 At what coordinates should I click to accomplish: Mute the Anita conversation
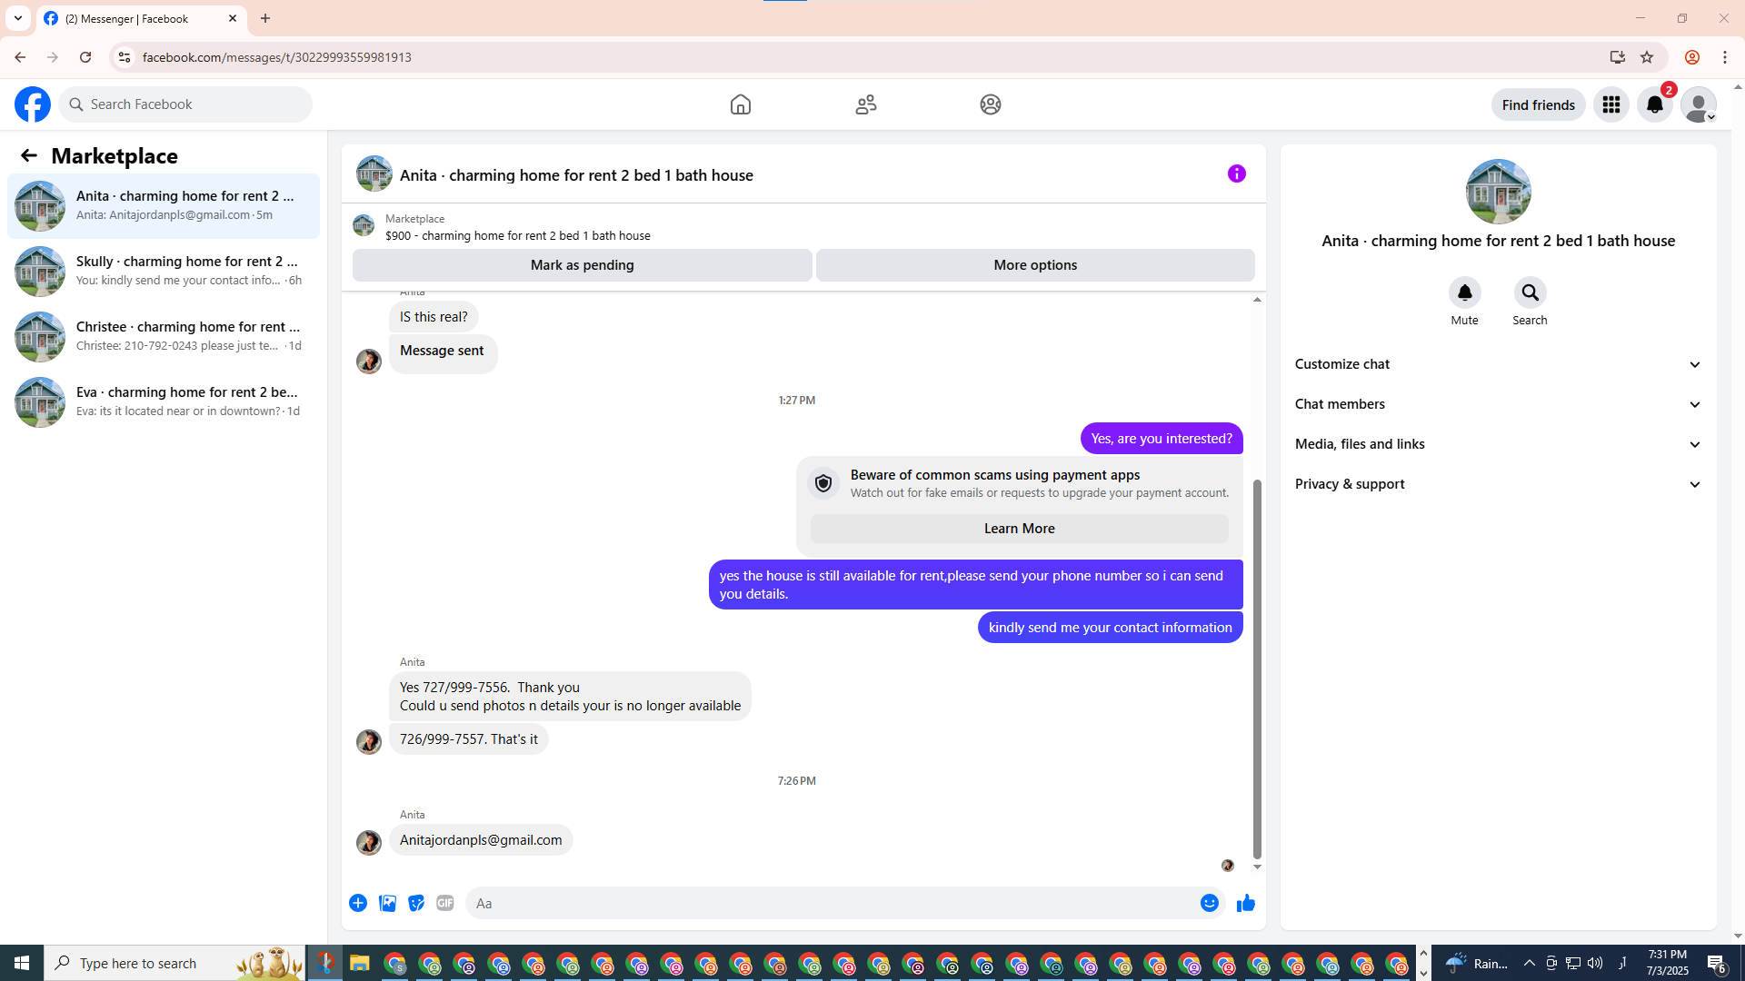point(1464,293)
